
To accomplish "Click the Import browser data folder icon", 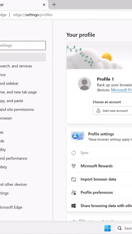I will click(73, 179).
